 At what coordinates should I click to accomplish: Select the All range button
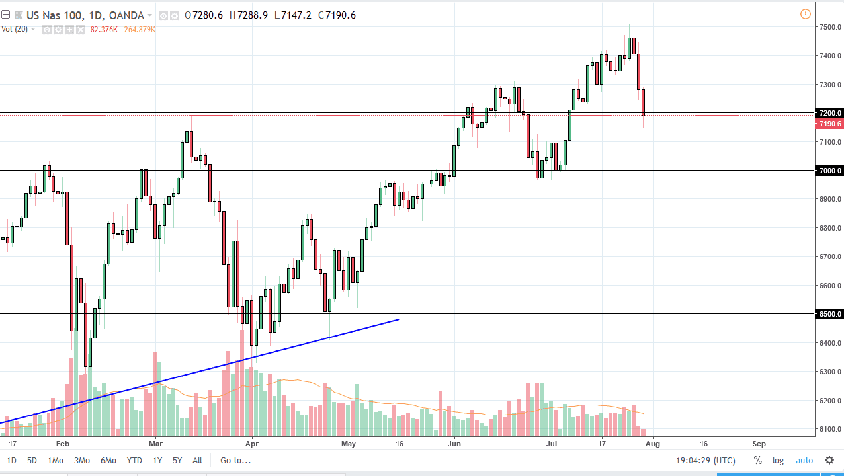point(197,460)
